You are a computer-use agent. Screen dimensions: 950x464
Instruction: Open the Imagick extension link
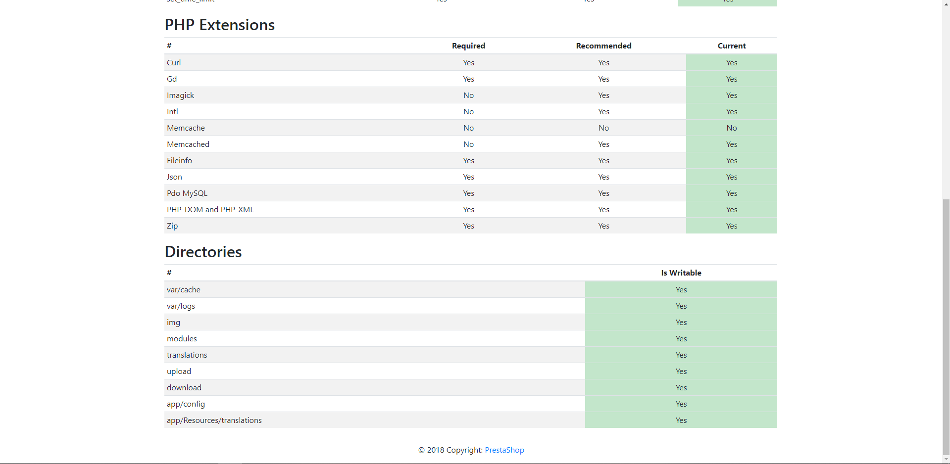(x=180, y=95)
